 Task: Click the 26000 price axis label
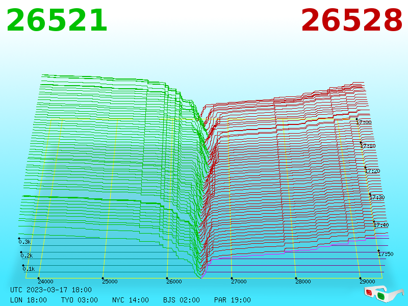[x=174, y=282]
